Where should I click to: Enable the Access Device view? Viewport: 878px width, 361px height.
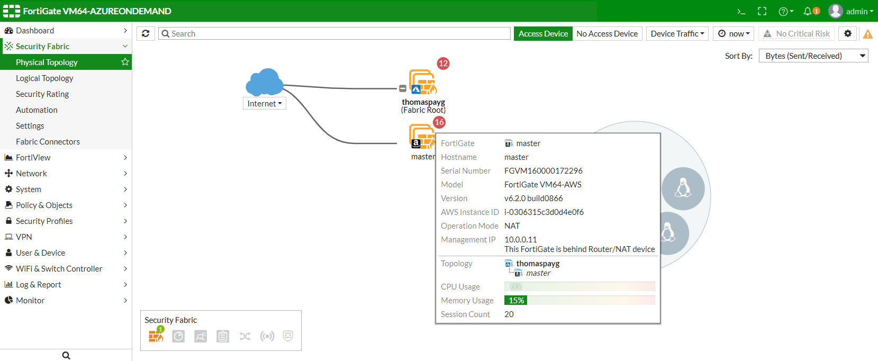point(543,33)
